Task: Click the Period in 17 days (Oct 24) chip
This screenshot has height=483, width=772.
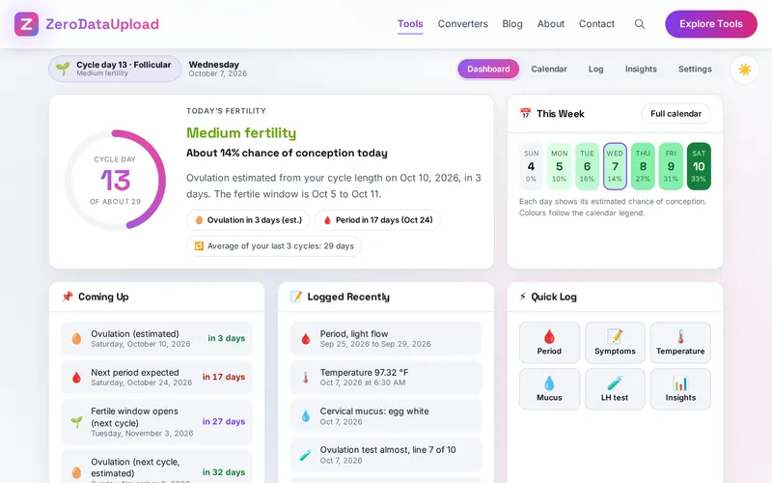Action: pos(377,220)
